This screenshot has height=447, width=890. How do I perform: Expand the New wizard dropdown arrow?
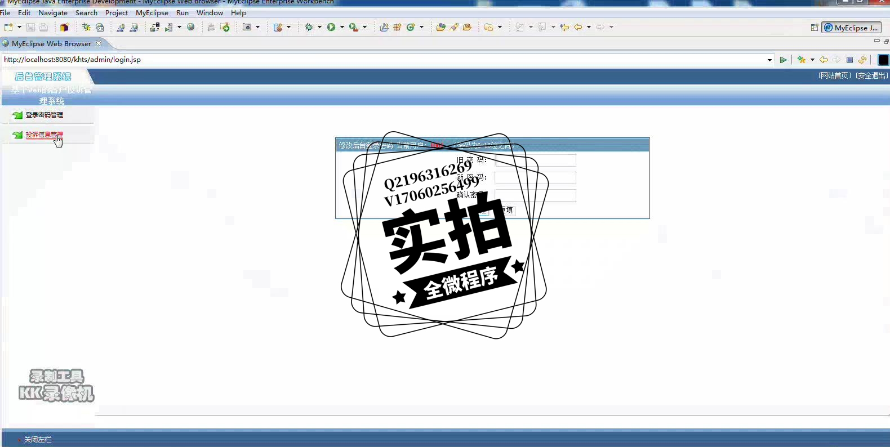pyautogui.click(x=19, y=27)
